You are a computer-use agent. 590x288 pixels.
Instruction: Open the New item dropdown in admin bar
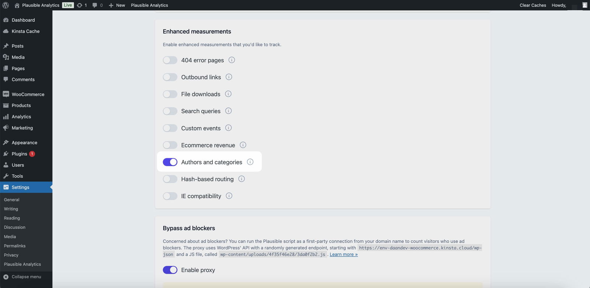click(117, 5)
